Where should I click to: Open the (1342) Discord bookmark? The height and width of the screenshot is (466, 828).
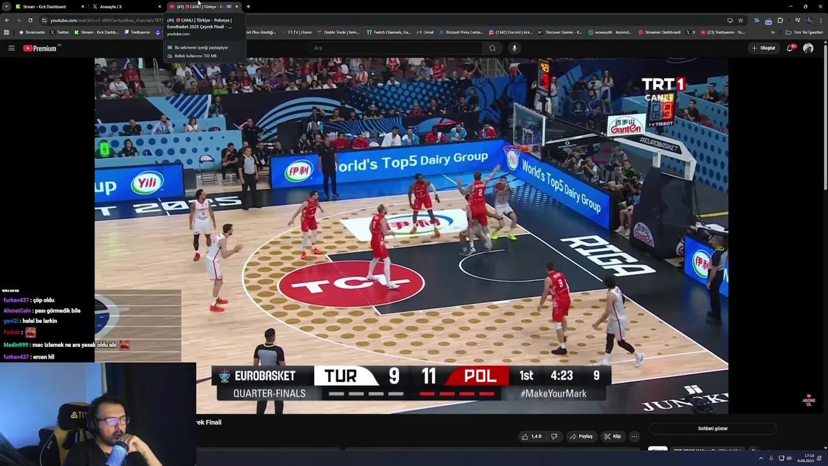tap(511, 32)
